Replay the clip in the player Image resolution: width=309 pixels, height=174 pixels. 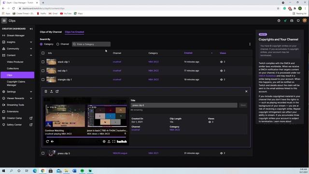pos(47,142)
